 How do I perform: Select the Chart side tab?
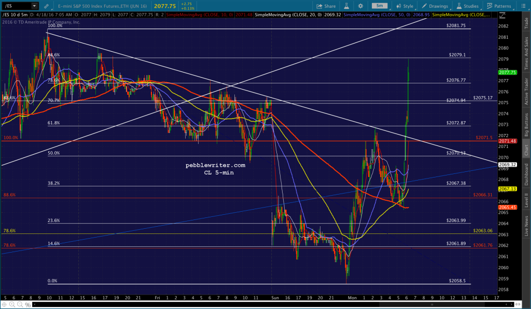[x=526, y=150]
